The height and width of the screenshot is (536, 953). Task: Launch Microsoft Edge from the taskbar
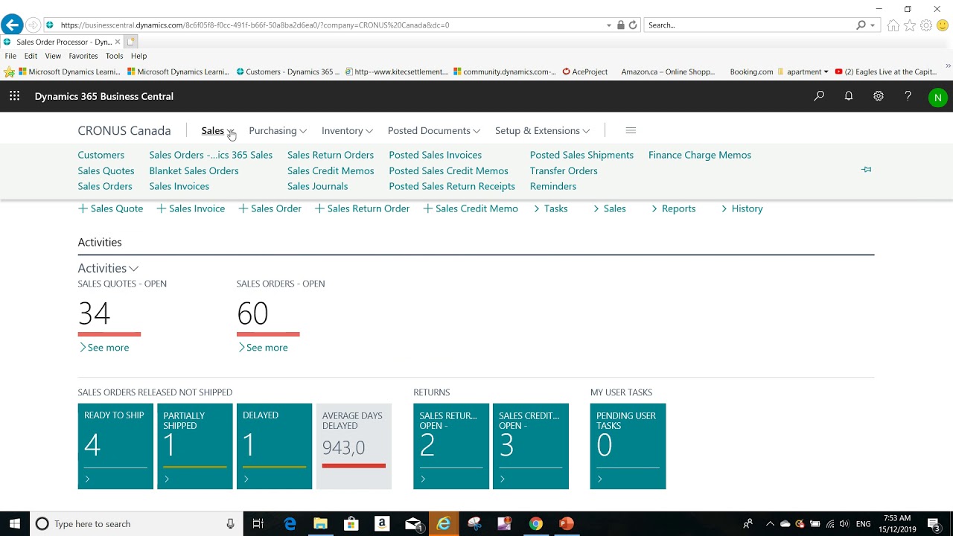pos(290,524)
